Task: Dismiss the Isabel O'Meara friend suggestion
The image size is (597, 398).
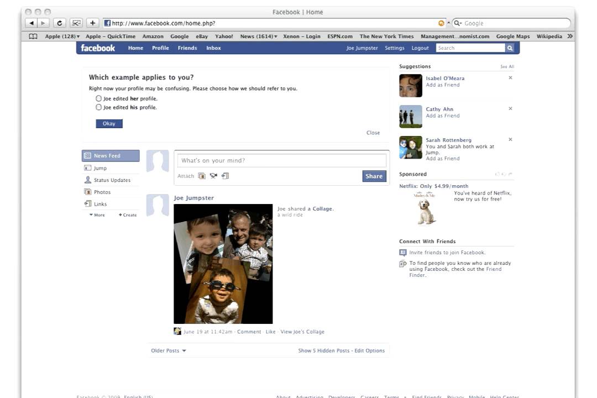Action: [x=510, y=78]
